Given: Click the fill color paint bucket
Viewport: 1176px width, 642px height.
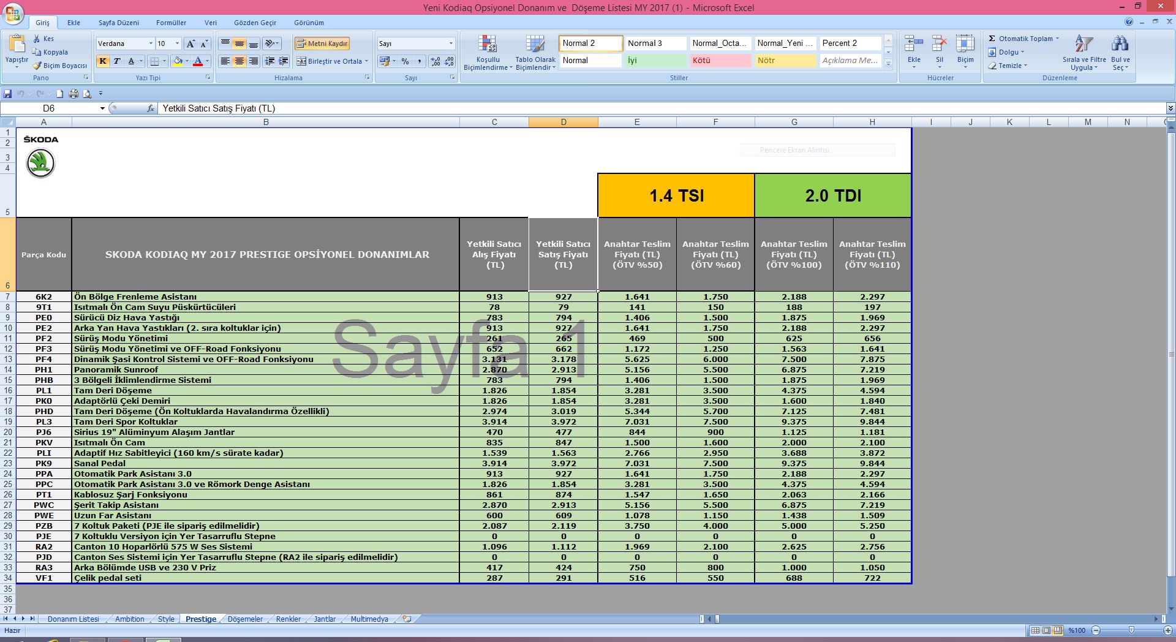Looking at the screenshot, I should [178, 61].
